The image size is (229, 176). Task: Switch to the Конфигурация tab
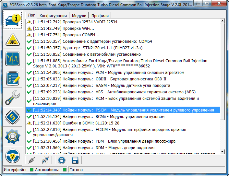[54, 16]
